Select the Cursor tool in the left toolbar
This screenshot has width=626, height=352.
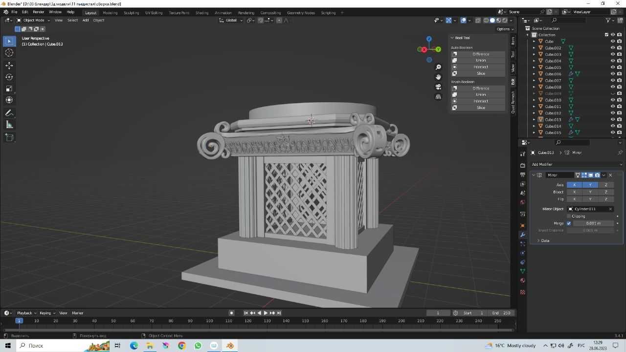click(x=9, y=53)
